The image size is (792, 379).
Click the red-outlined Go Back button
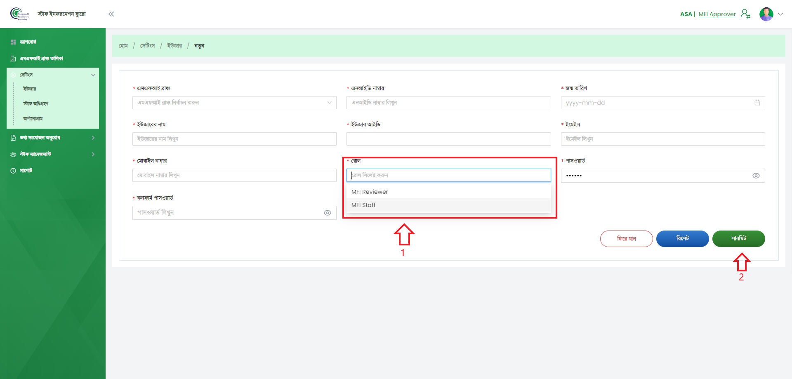(626, 239)
